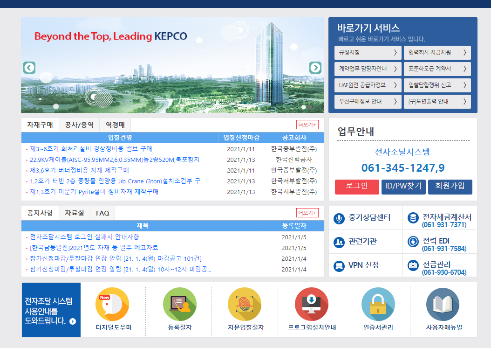This screenshot has height=348, width=491.
Task: Click the ID/PW찾기 button
Action: click(x=403, y=187)
